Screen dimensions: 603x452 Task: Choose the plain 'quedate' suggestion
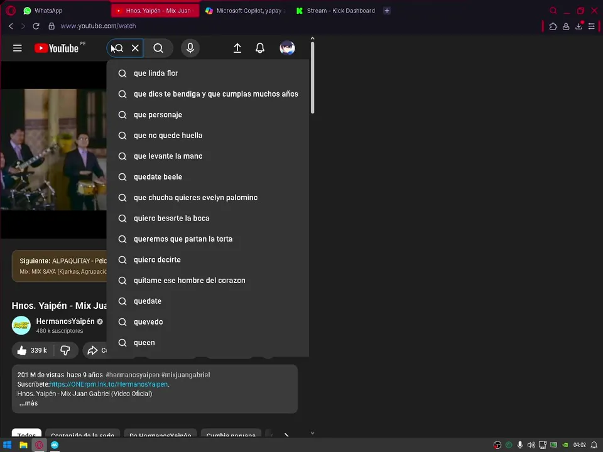tap(208, 301)
